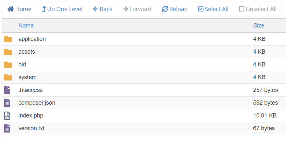Click the composer.json file icon
The height and width of the screenshot is (142, 286).
(7, 103)
